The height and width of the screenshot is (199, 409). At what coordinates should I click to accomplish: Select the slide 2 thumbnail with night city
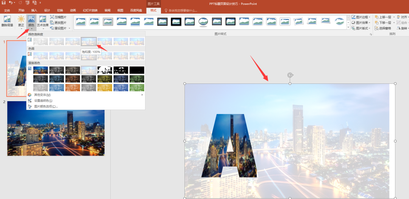pos(56,128)
